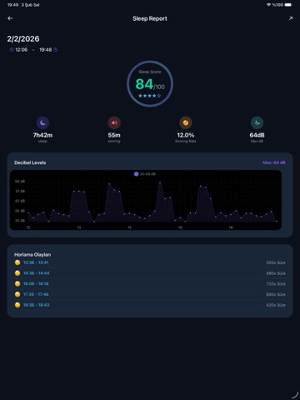This screenshot has width=300, height=400.
Task: Tap the 64dB max value
Action: click(x=257, y=135)
